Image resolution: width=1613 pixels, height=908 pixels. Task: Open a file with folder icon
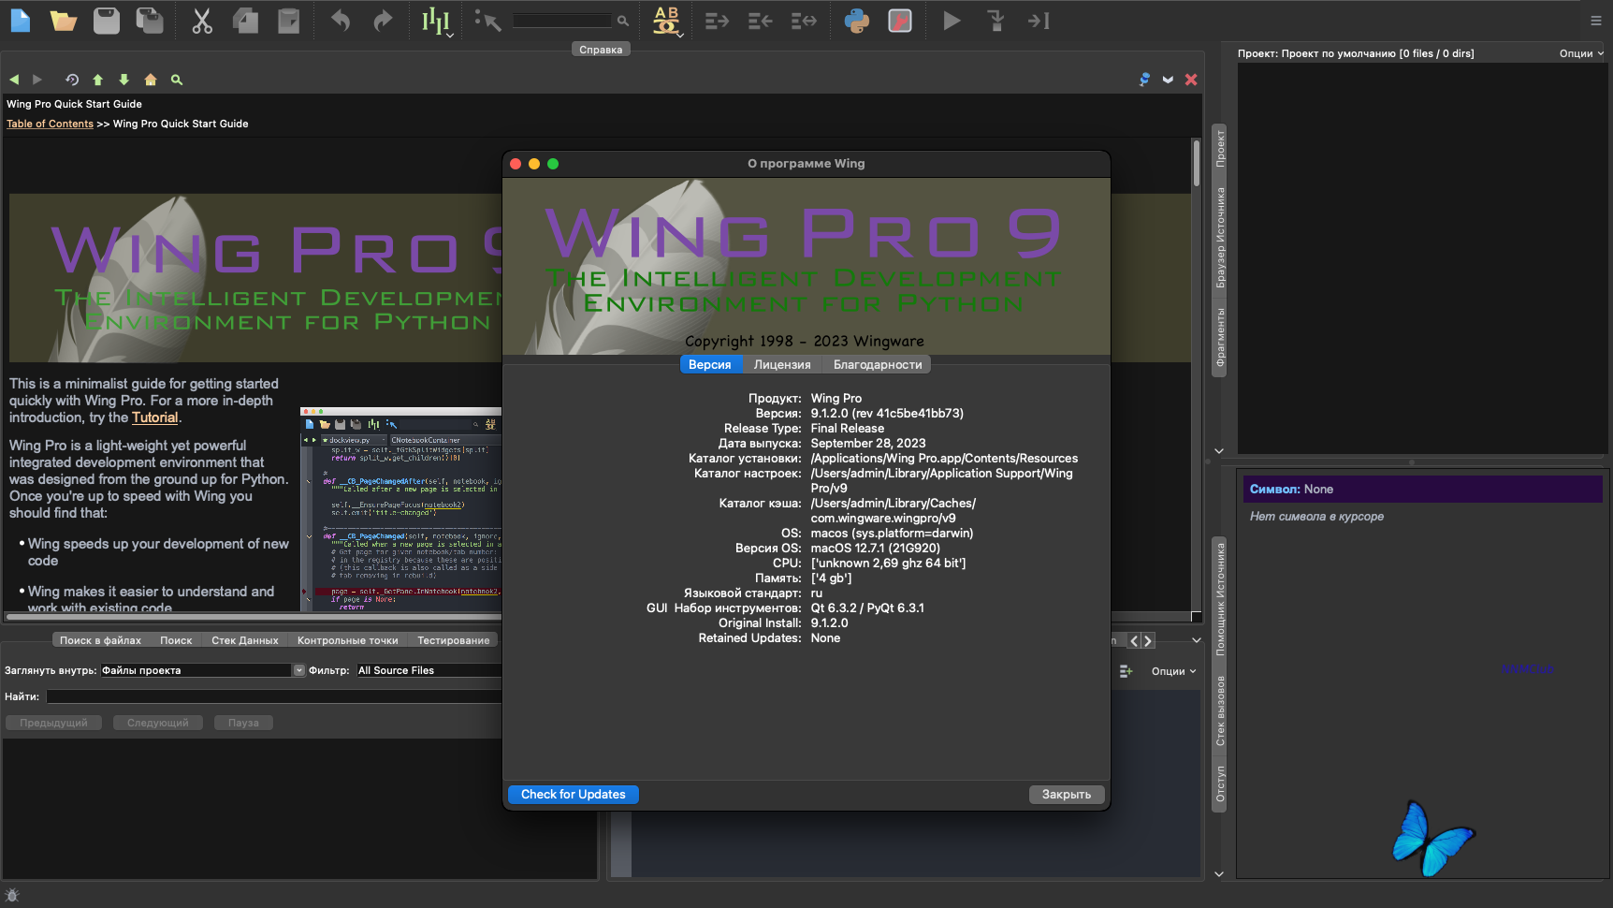coord(64,21)
